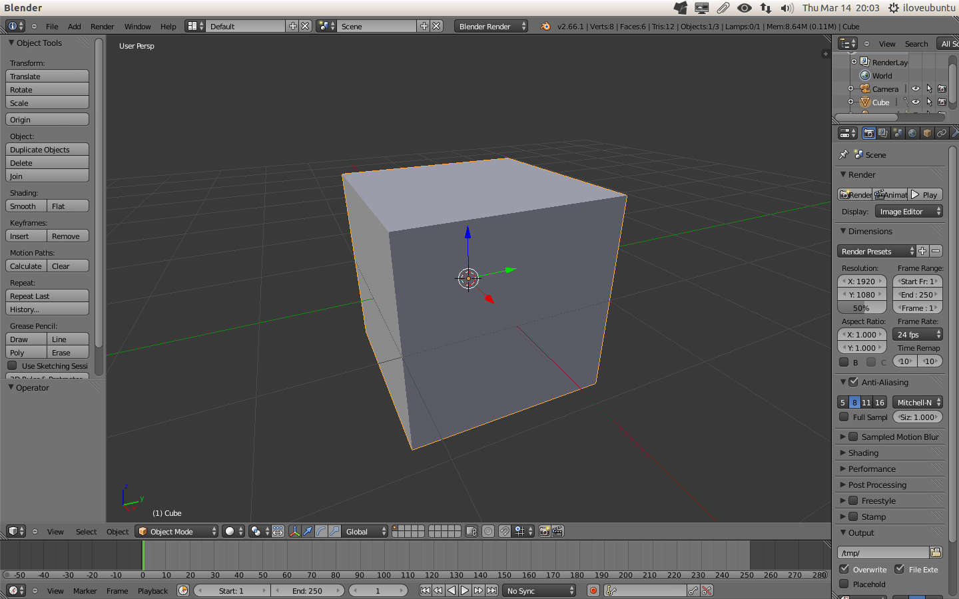Open the Image Editor display dropdown
Image resolution: width=959 pixels, height=599 pixels.
[x=909, y=212]
